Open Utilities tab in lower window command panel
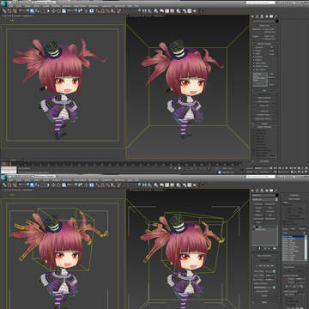This screenshot has height=309, width=309. [x=276, y=191]
